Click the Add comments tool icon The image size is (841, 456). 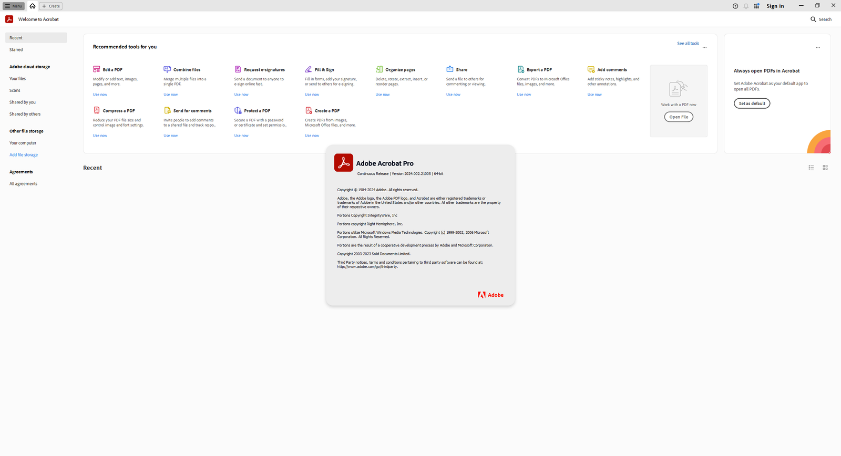tap(591, 69)
